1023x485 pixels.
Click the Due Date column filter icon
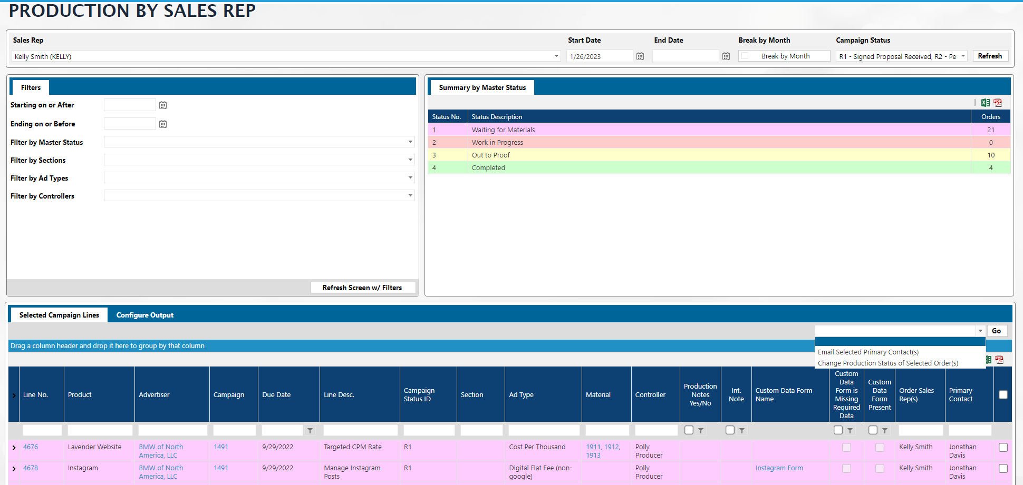(310, 431)
